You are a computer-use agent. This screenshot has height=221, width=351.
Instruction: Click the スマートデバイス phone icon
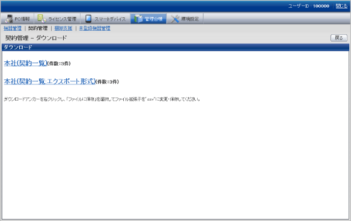pos(88,19)
